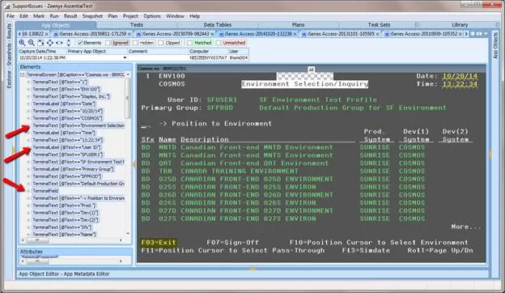
Task: Open the Project menu
Action: [x=130, y=16]
